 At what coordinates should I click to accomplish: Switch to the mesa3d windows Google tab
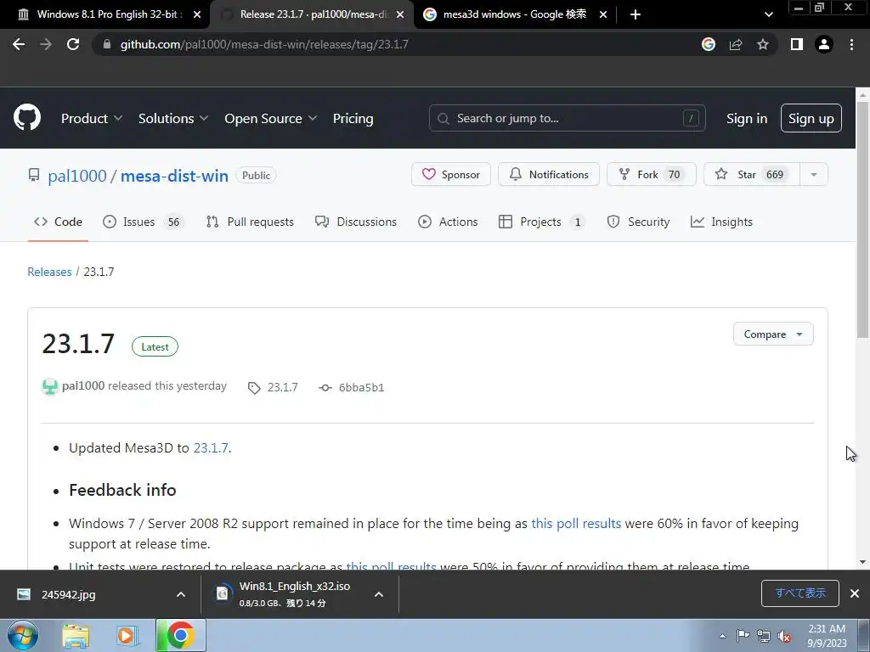505,14
